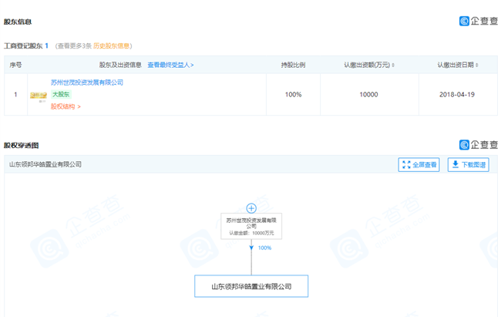501x317 pixels.
Task: Click the 下载图谱 download button
Action: [x=468, y=164]
